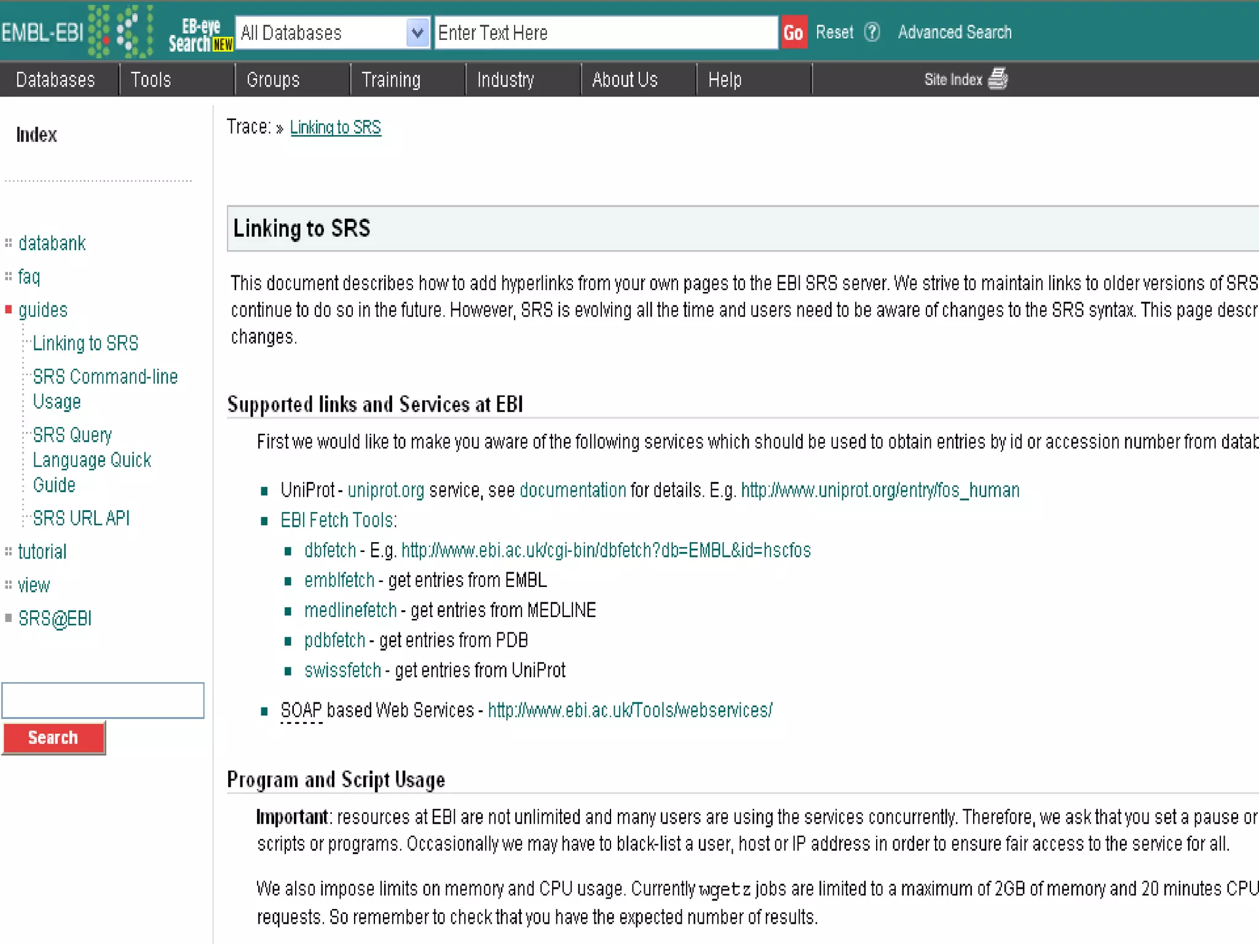Click Linking to SRS breadcrumb link
Viewport: 1259px width, 944px height.
pyautogui.click(x=335, y=127)
